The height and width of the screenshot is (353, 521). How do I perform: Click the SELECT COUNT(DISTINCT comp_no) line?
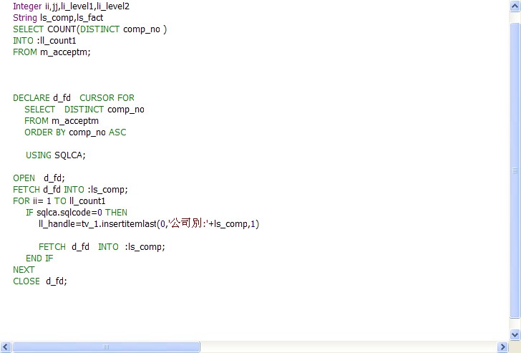click(x=89, y=29)
